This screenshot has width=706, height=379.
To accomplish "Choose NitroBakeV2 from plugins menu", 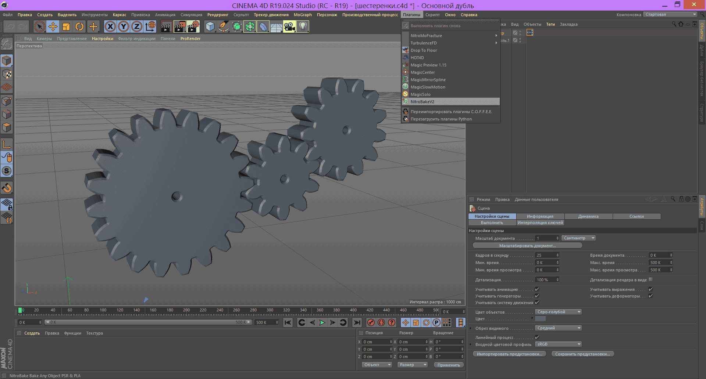I will 450,102.
